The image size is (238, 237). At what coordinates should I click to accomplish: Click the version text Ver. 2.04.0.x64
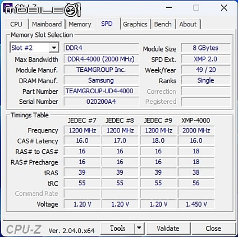tap(71, 231)
